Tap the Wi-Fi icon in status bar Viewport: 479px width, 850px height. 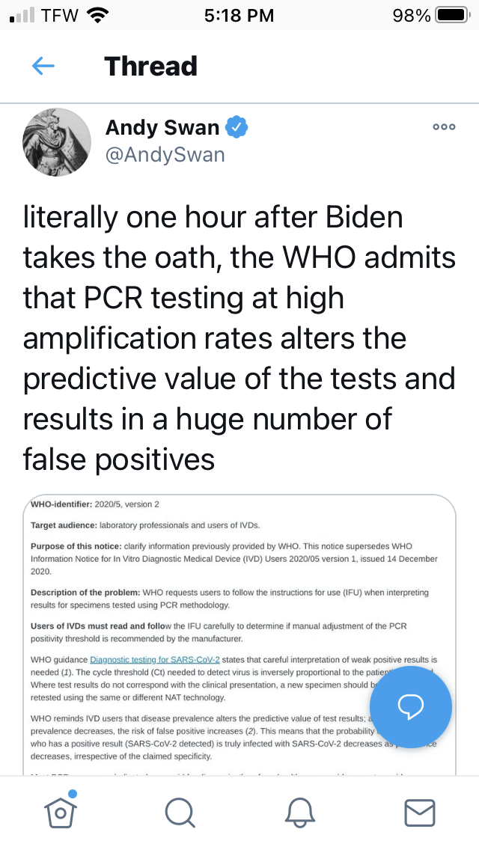(97, 15)
